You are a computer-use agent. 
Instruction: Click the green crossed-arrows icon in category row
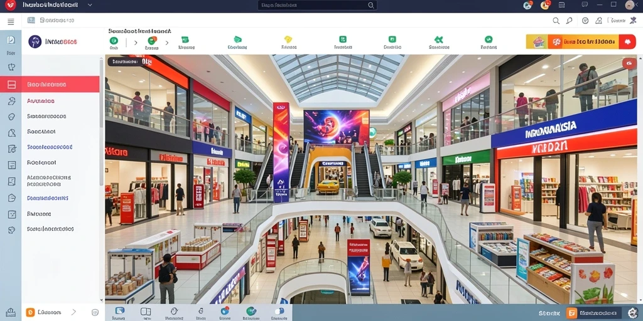click(439, 39)
